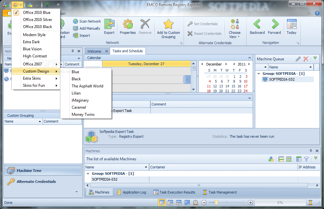Image resolution: width=324 pixels, height=209 pixels.
Task: Open the Application Log tab
Action: (x=132, y=192)
